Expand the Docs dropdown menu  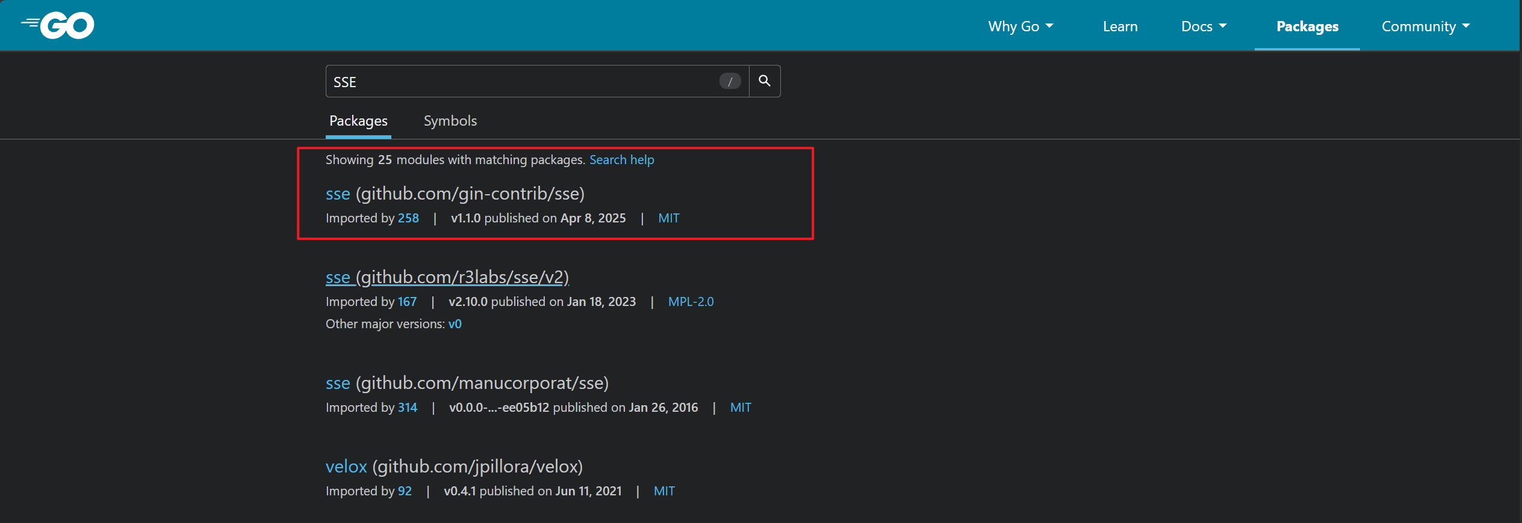click(x=1204, y=26)
